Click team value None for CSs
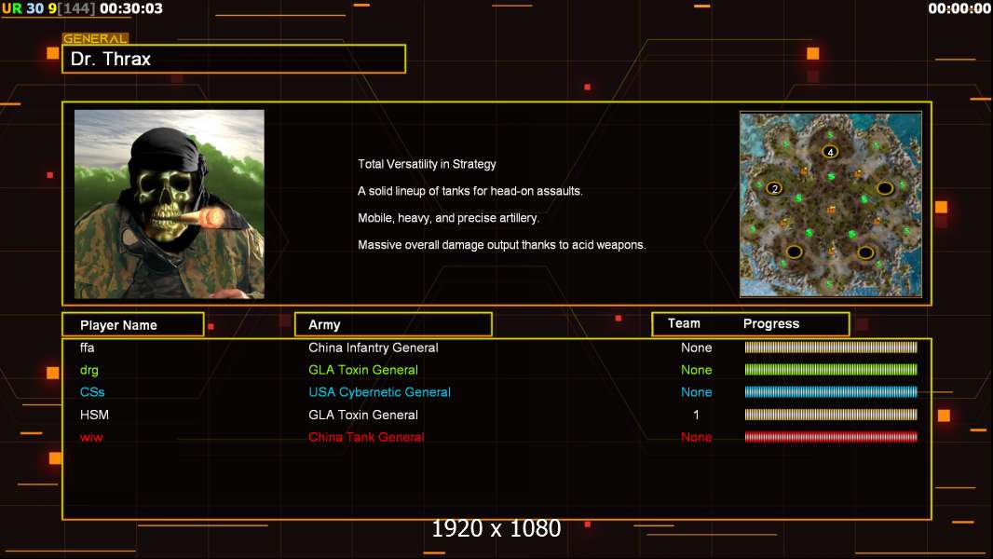Viewport: 993px width, 559px height. pos(696,392)
